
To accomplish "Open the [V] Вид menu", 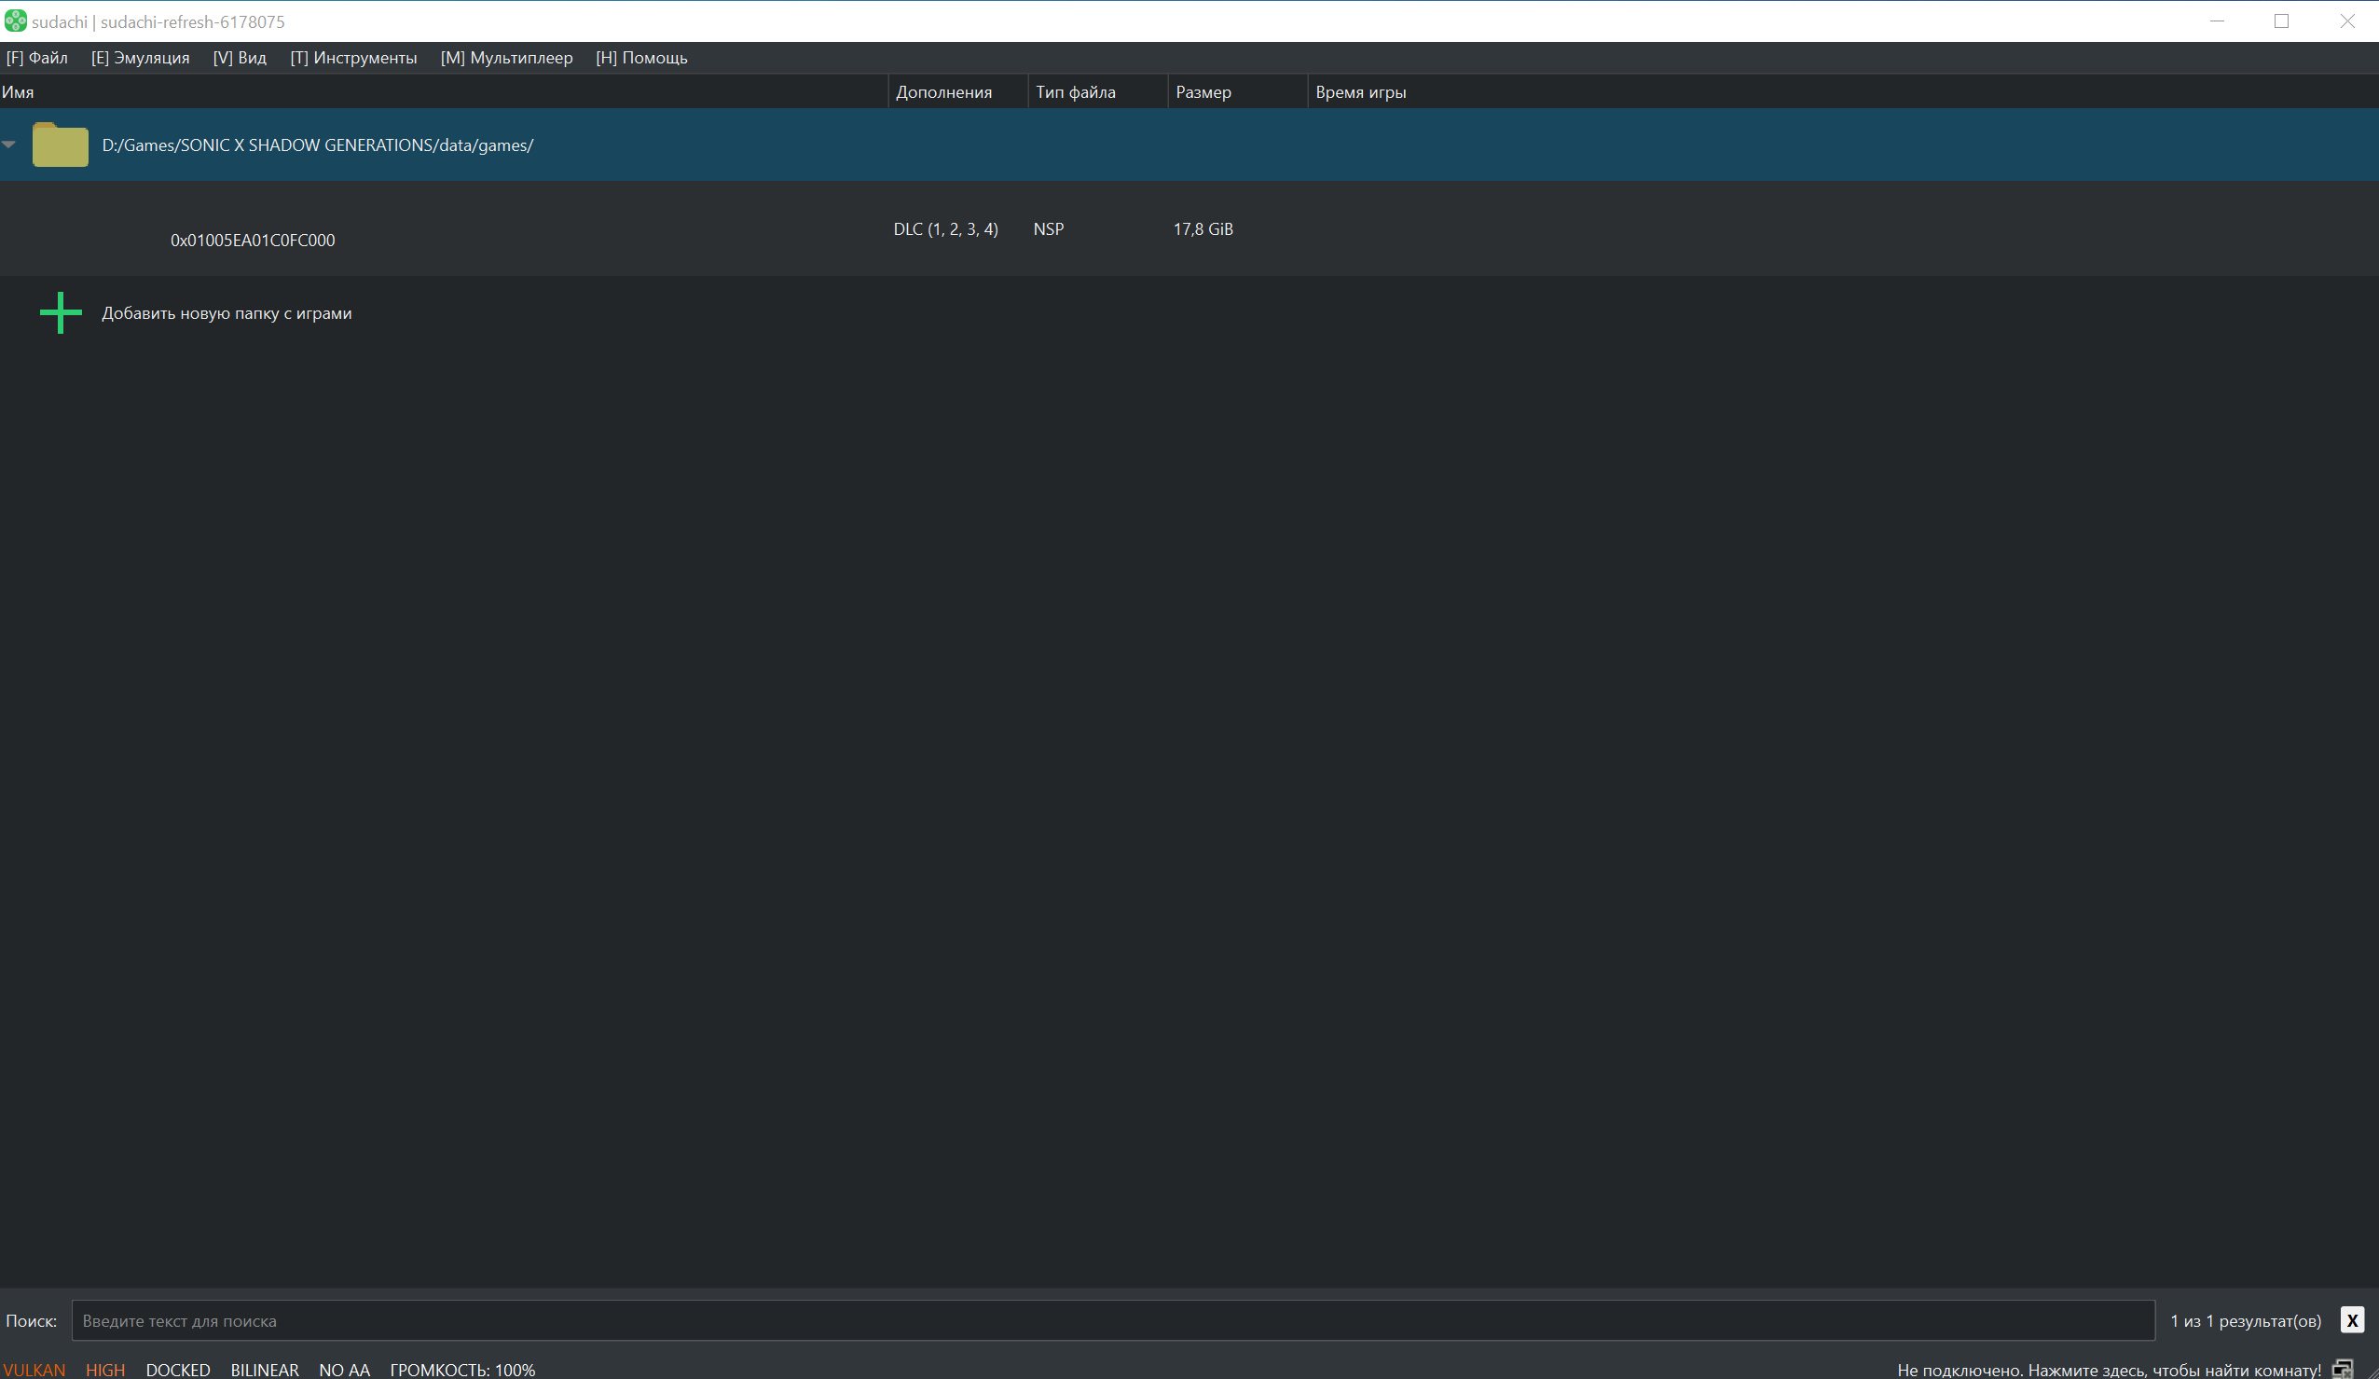I will click(x=240, y=58).
